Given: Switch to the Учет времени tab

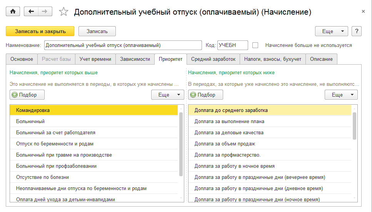Looking at the screenshot, I should 95,59.
